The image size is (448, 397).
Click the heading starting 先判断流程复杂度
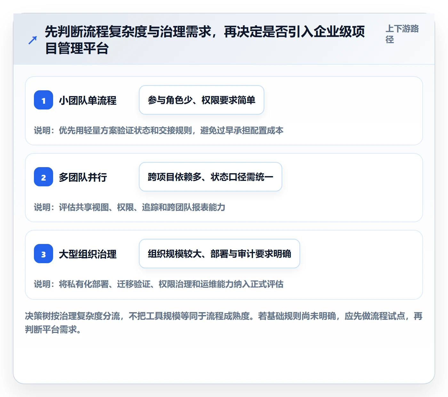(205, 40)
